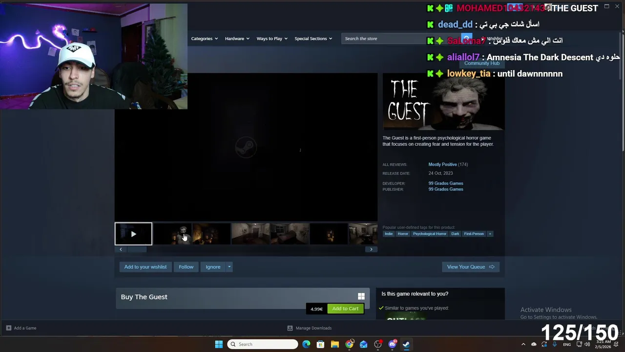Click the Is this game relevant to you heading

[415, 294]
